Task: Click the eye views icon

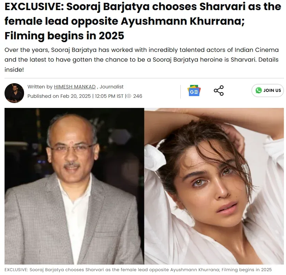Action: [129, 96]
